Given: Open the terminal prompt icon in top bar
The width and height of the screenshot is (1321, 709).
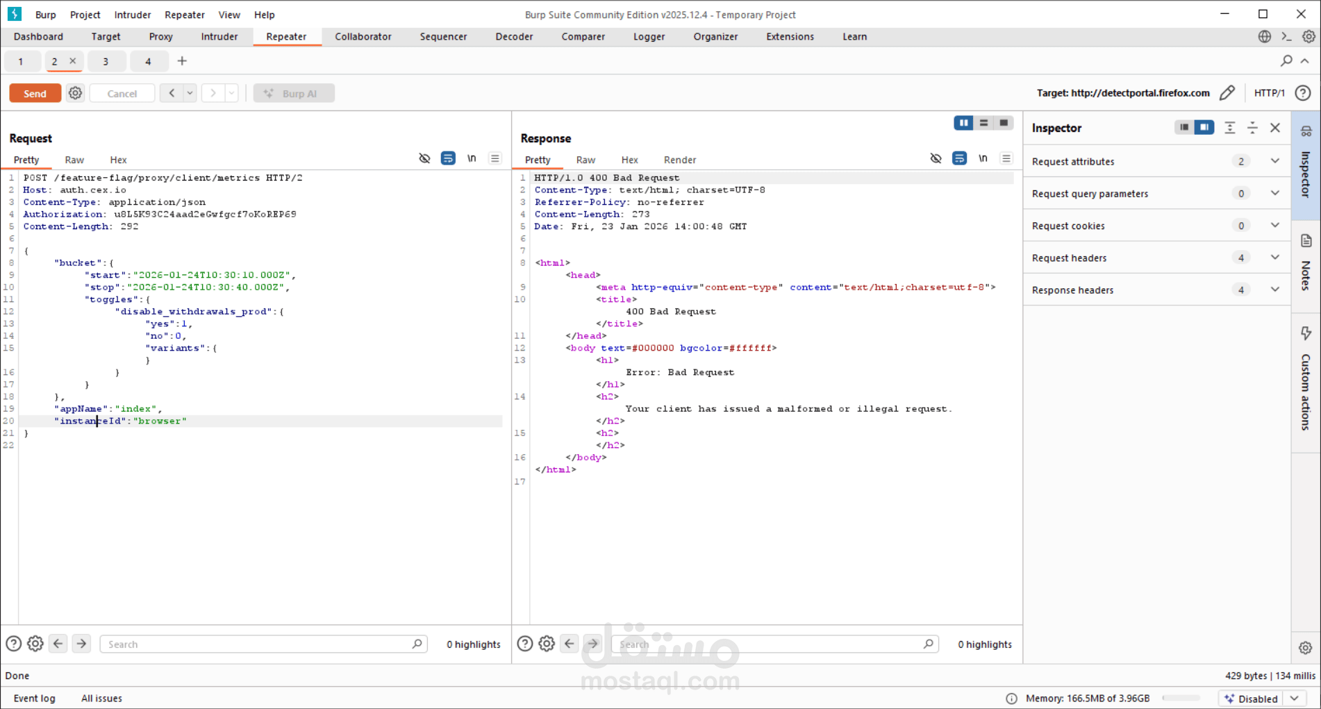Looking at the screenshot, I should [x=1286, y=37].
